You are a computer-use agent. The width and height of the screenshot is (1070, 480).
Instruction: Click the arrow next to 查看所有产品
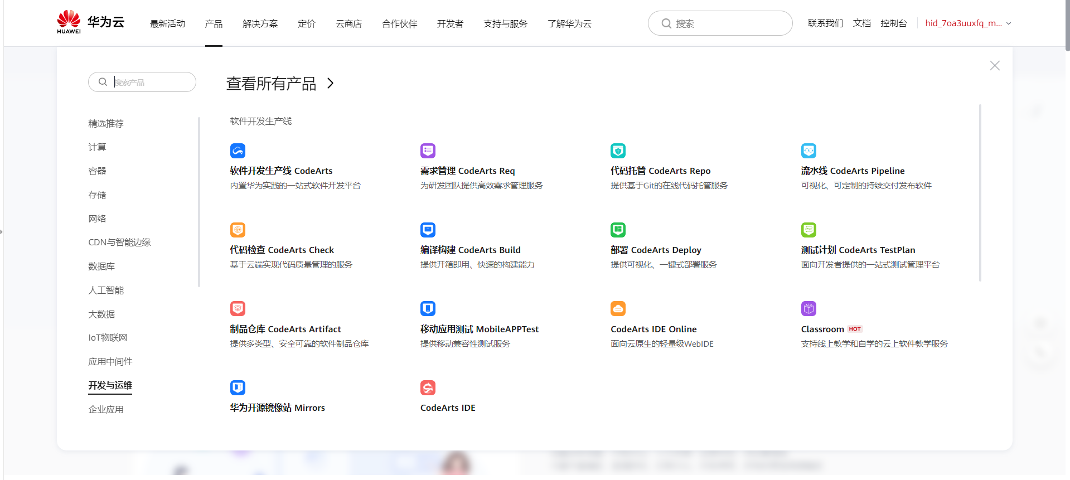point(331,83)
